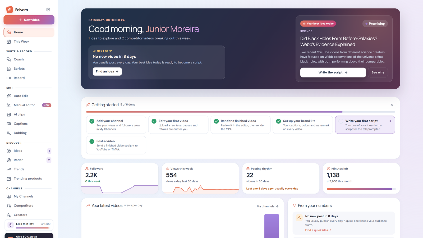This screenshot has width=423, height=238.
Task: Click the Felvero logo icon
Action: (x=10, y=10)
